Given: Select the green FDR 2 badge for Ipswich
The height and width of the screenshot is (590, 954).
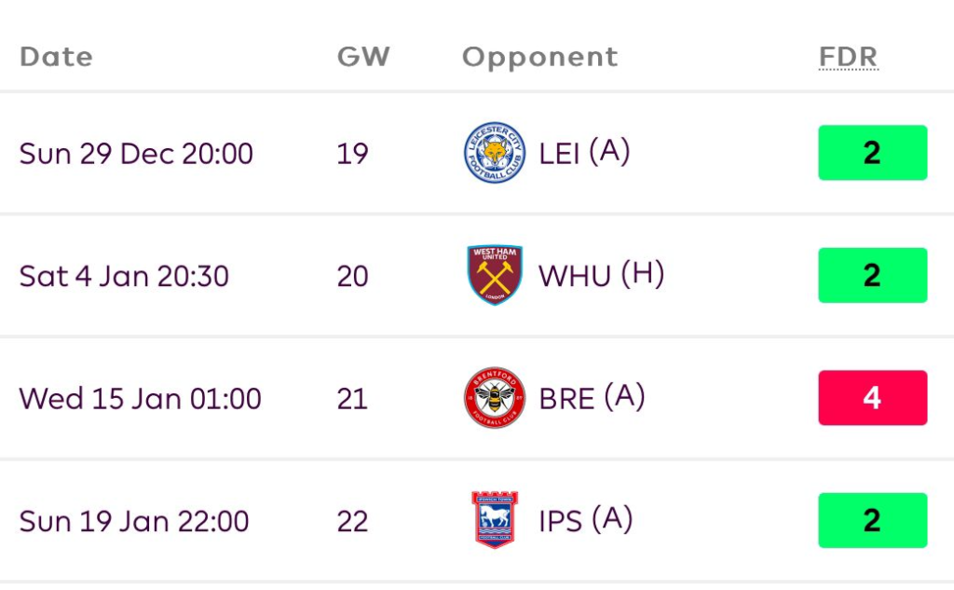Looking at the screenshot, I should (872, 520).
